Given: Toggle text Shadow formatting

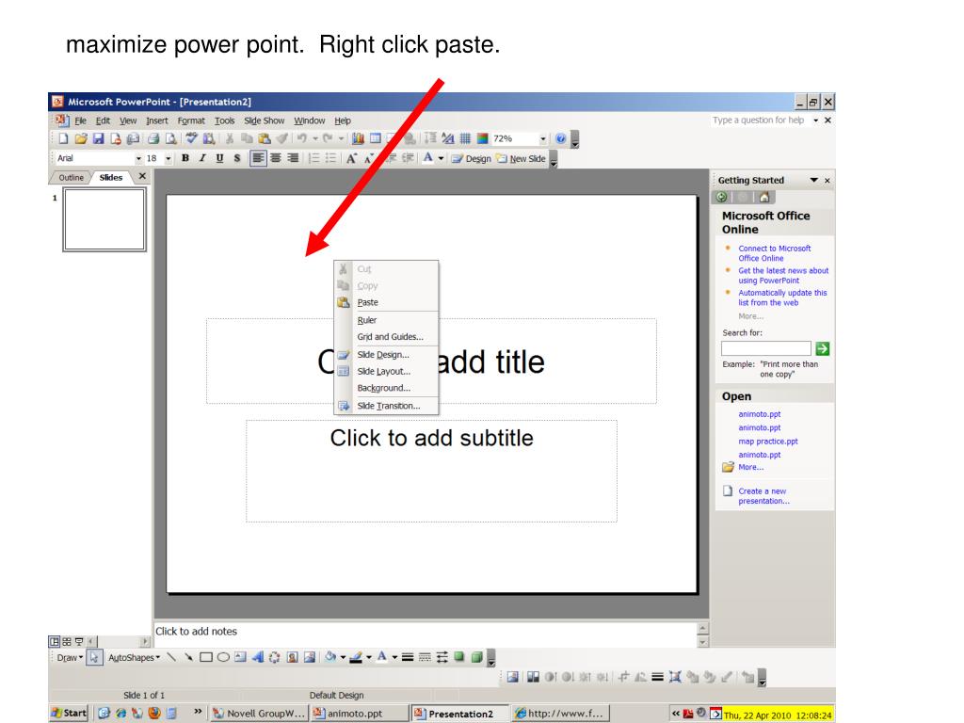Looking at the screenshot, I should point(236,158).
